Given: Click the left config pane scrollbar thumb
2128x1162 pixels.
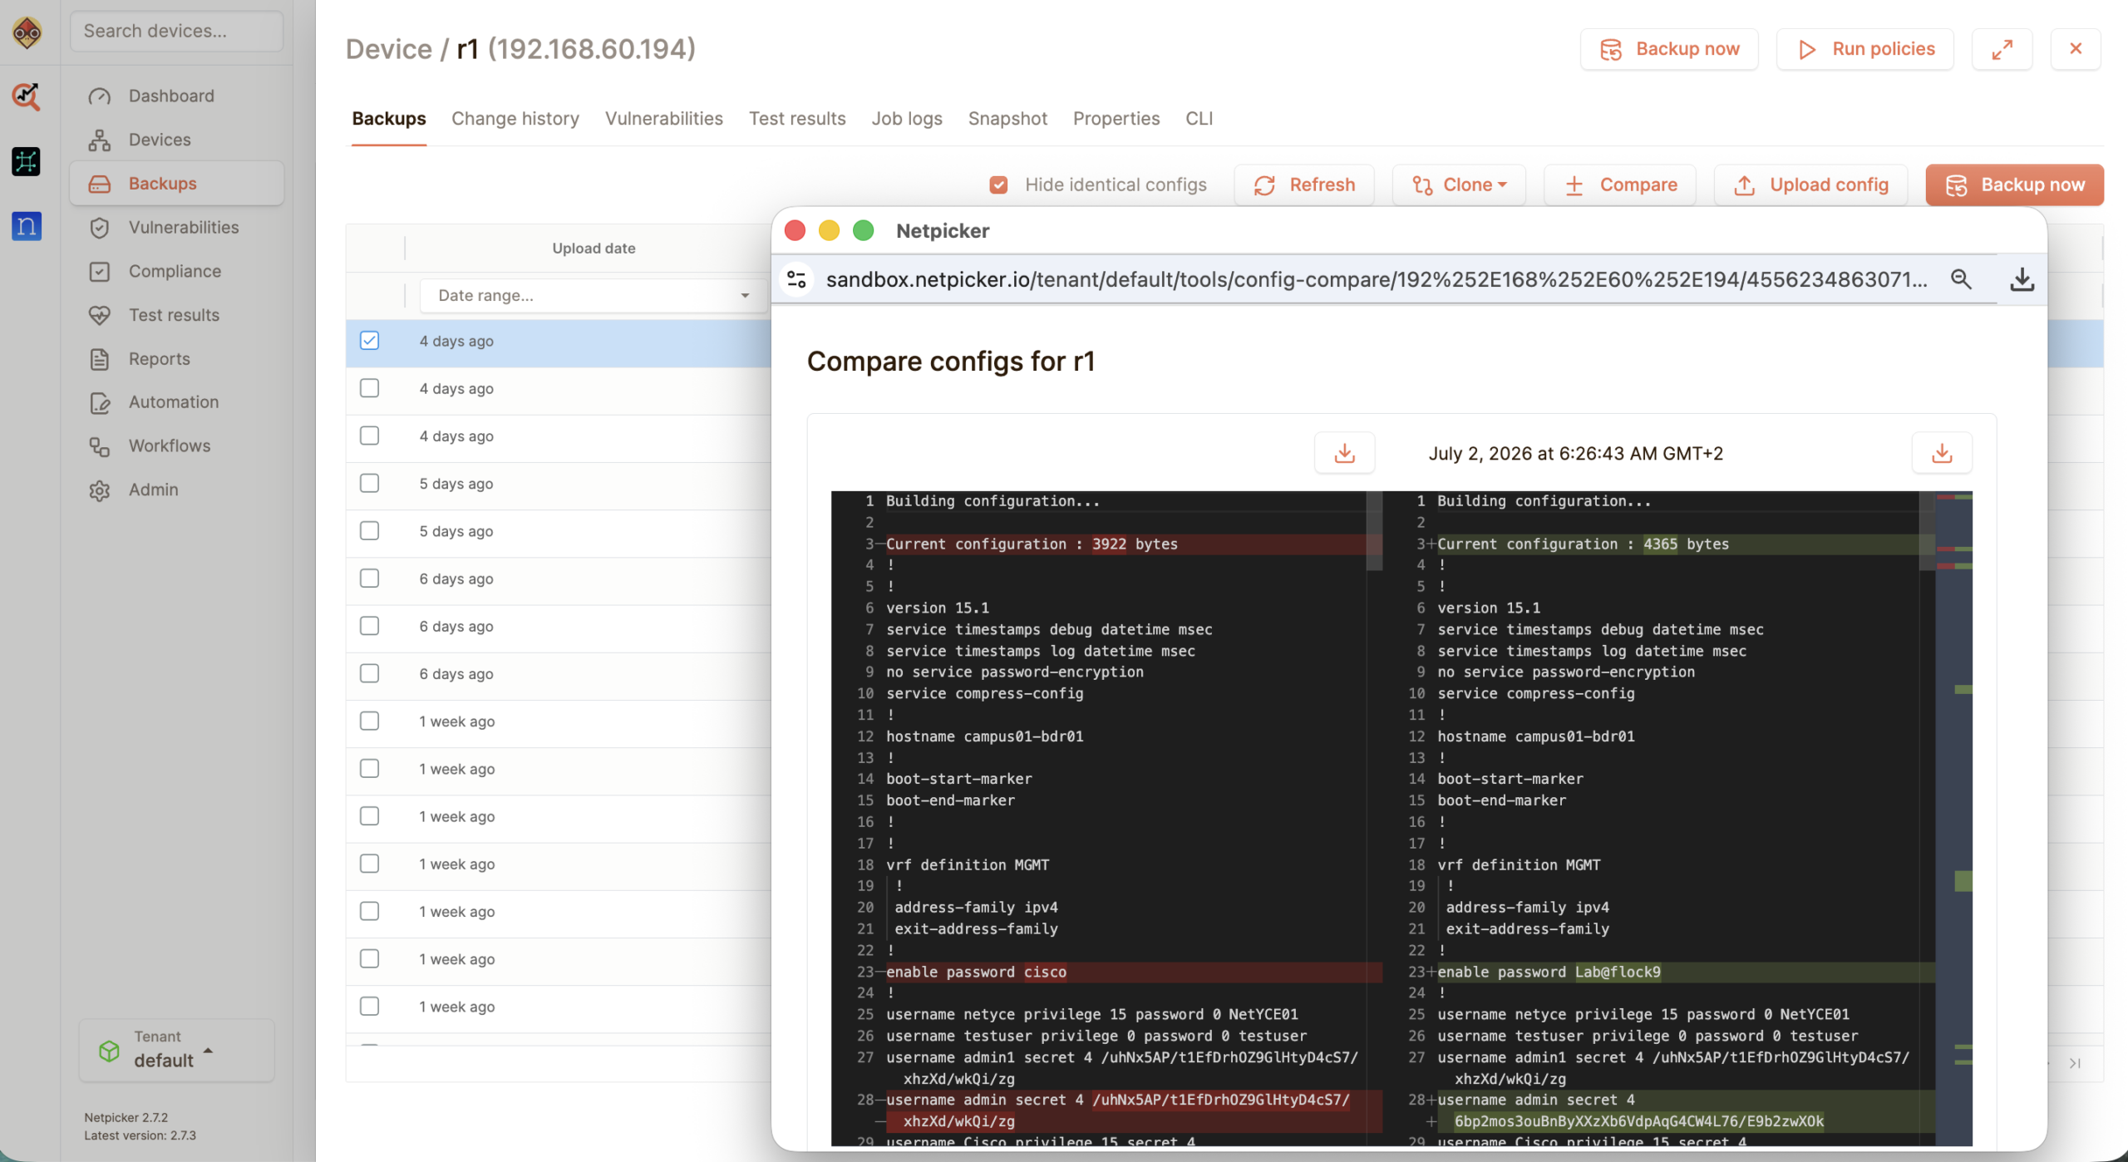Looking at the screenshot, I should (x=1374, y=531).
